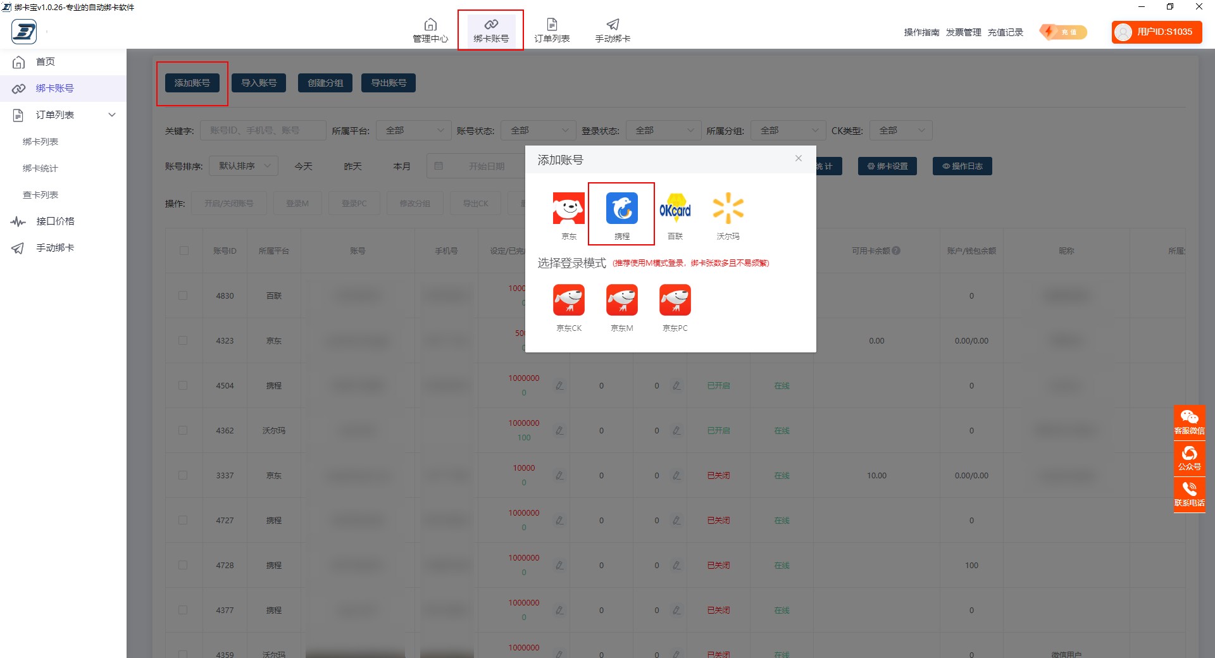Click the 导出账号 button
The image size is (1215, 658).
[389, 83]
